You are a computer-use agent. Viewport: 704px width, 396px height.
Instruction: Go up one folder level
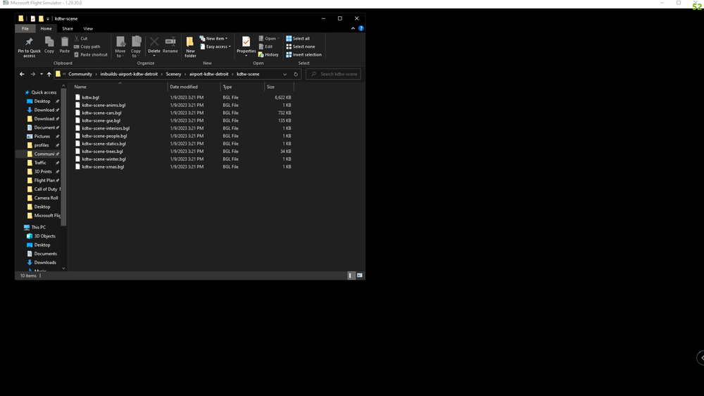(49, 74)
